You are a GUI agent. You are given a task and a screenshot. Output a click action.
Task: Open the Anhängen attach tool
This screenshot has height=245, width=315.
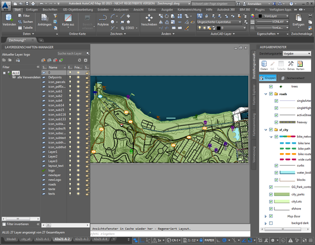pyautogui.click(x=44, y=20)
